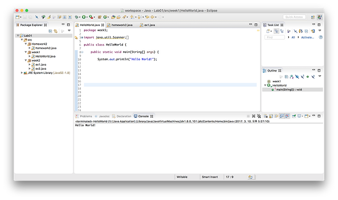This screenshot has height=200, width=338.
Task: Click the Open Task folder toolbar icon
Action: pos(118,17)
